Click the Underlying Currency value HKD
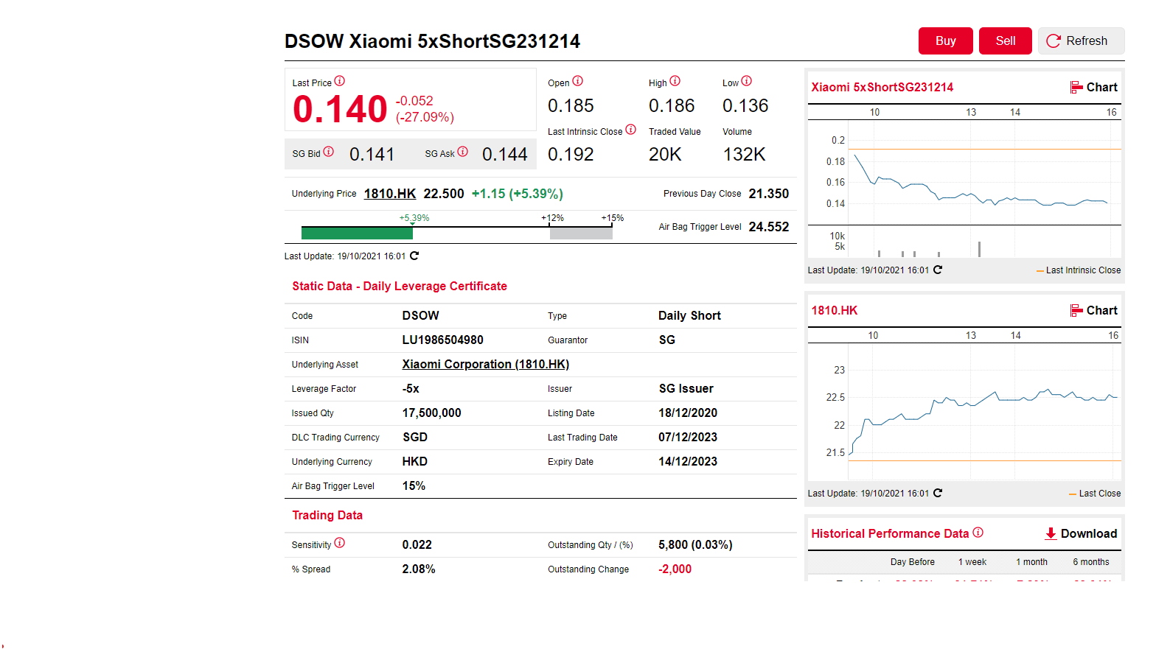The image size is (1170, 649). point(415,461)
